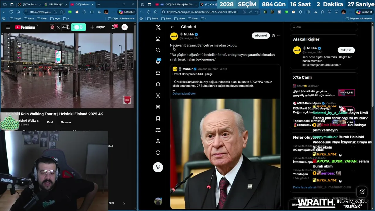
Task: Open Explore search icon in X sidebar
Action: 158,50
